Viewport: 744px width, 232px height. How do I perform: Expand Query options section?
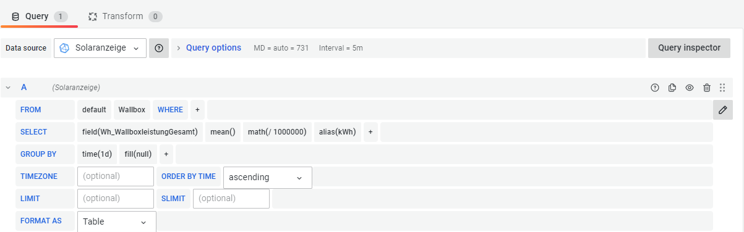click(208, 48)
